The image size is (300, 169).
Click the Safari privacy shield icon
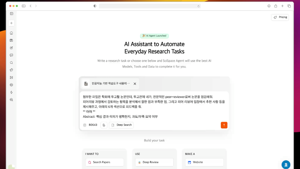tap(95, 6)
